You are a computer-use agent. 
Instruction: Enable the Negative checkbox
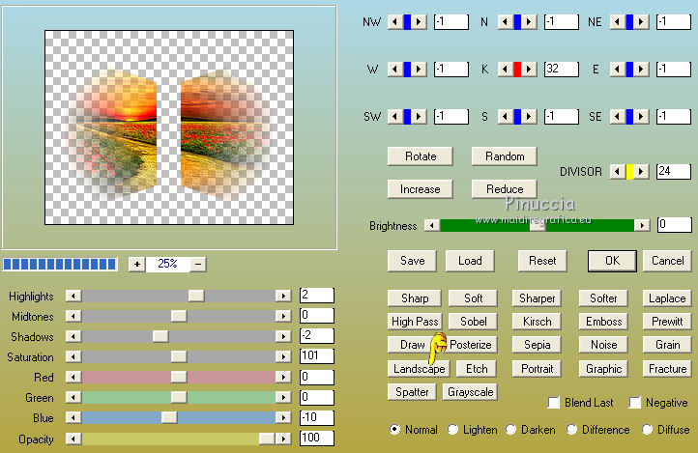click(x=635, y=403)
